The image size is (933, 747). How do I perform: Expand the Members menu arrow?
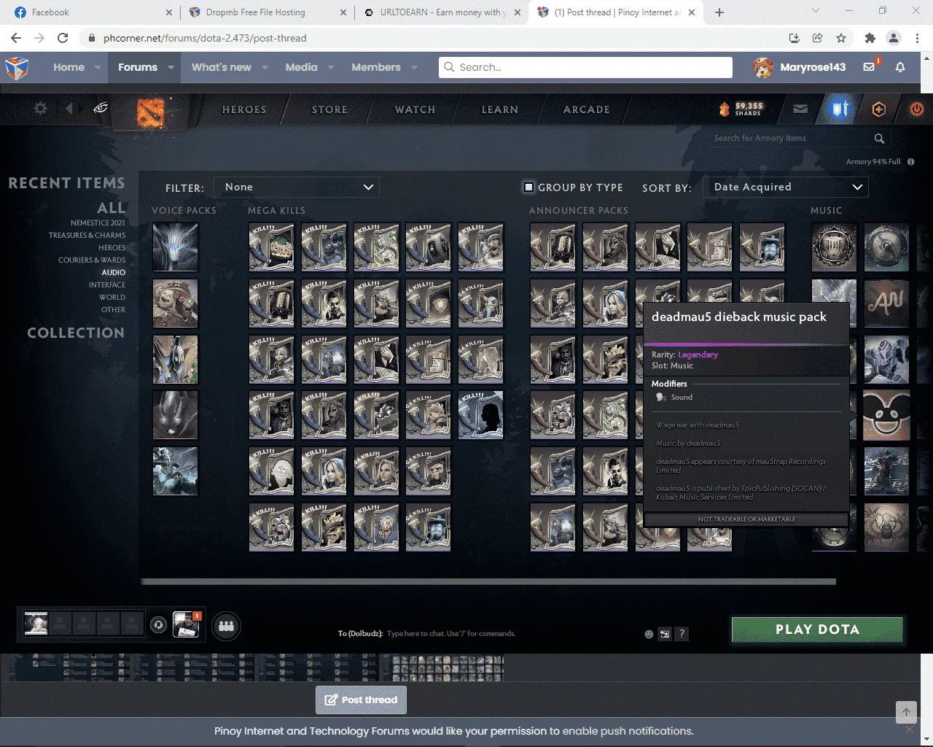pos(415,67)
